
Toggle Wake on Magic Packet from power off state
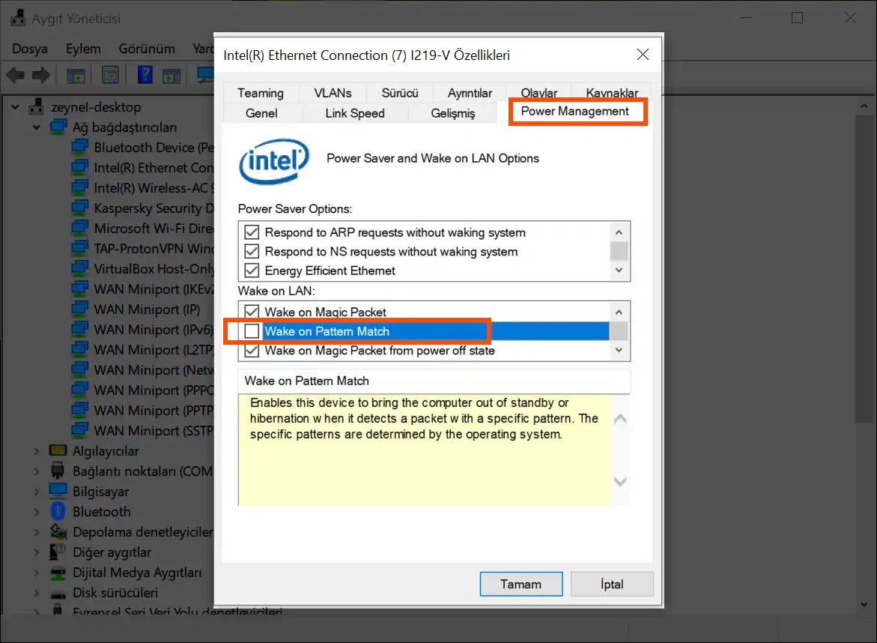[x=252, y=350]
